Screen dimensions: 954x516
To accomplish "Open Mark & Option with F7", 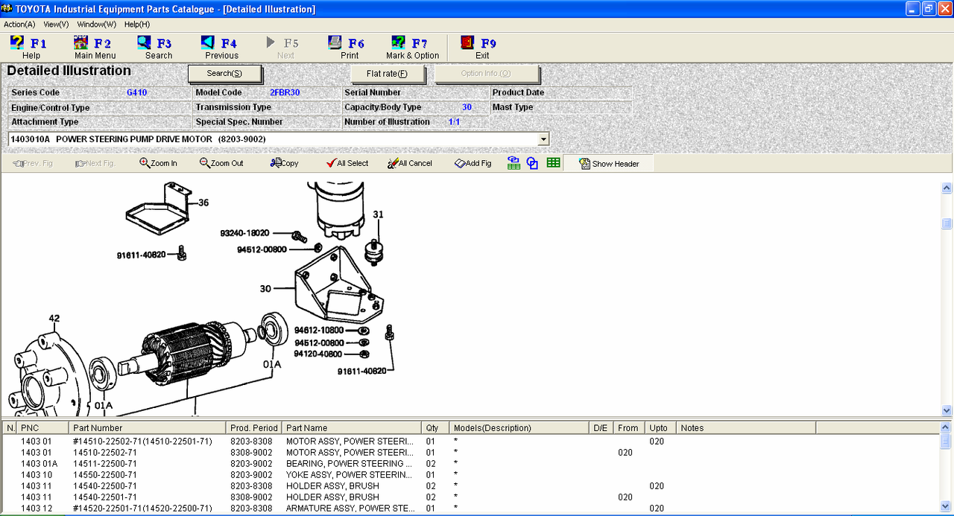I will (x=412, y=48).
